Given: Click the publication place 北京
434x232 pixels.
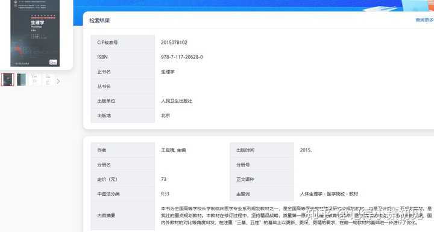Looking at the screenshot, I should pos(166,115).
